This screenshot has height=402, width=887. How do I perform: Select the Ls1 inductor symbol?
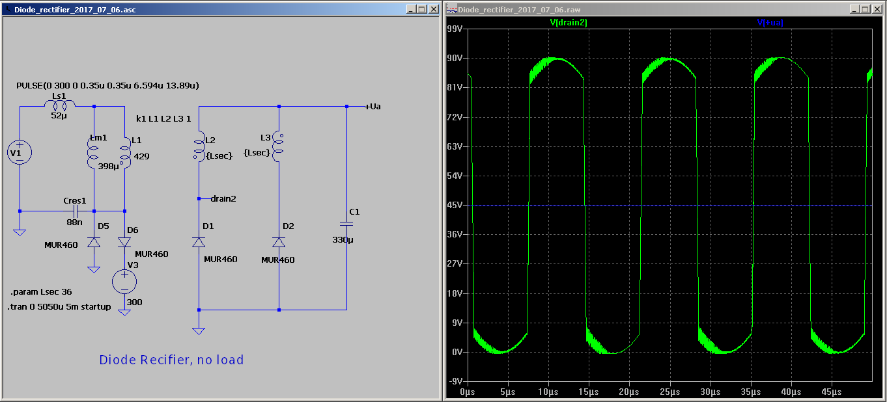coord(59,105)
